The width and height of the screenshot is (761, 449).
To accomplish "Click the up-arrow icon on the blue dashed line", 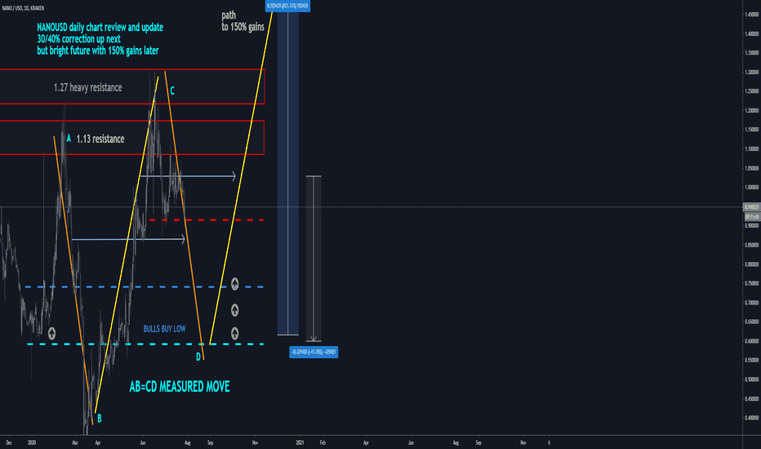I will tap(235, 284).
